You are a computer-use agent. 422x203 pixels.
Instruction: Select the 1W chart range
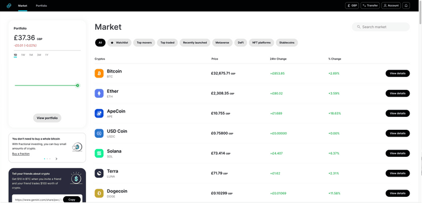tap(23, 55)
